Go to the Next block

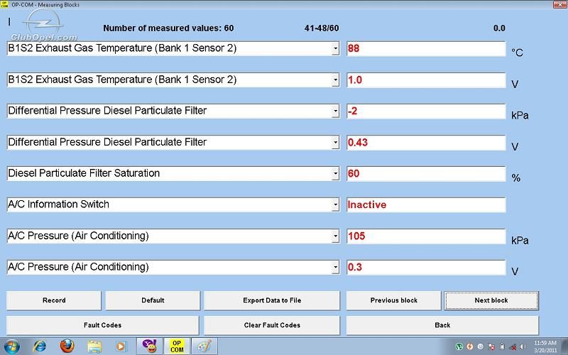pyautogui.click(x=491, y=300)
